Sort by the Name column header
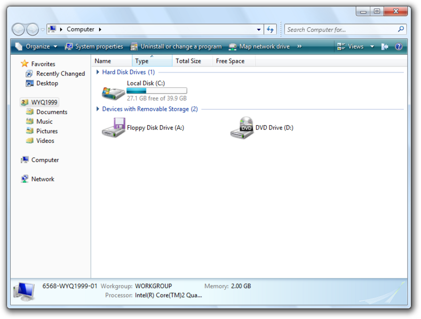Image resolution: width=421 pixels, height=319 pixels. (112, 61)
